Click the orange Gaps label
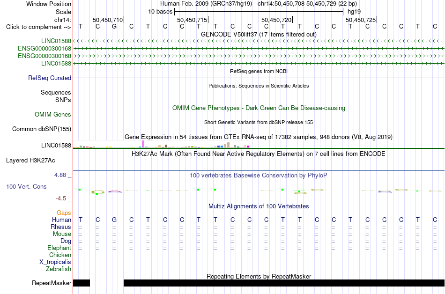This screenshot has width=445, height=294. coord(64,213)
